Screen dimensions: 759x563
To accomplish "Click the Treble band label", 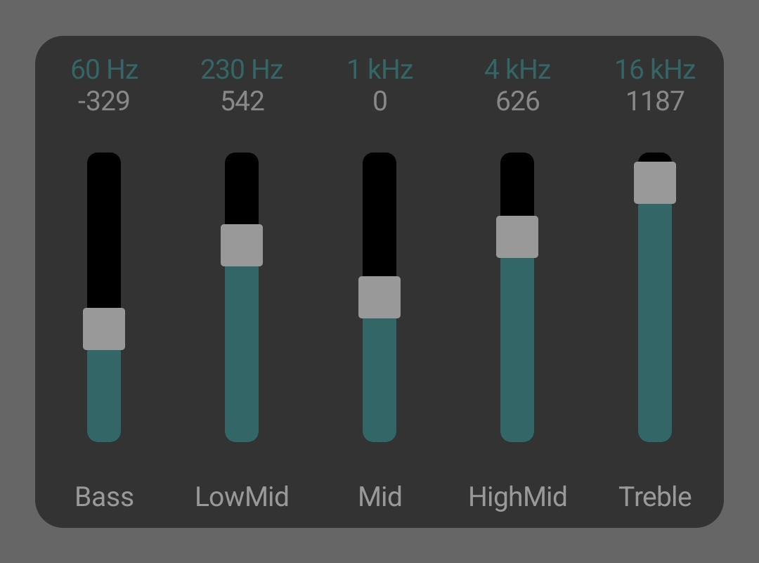I will (x=655, y=496).
